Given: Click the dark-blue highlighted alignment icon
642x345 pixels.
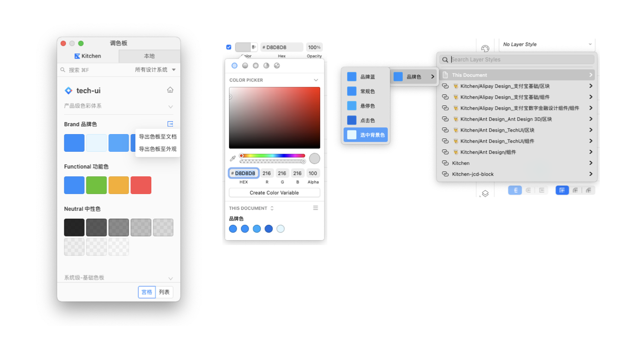Looking at the screenshot, I should pyautogui.click(x=562, y=190).
